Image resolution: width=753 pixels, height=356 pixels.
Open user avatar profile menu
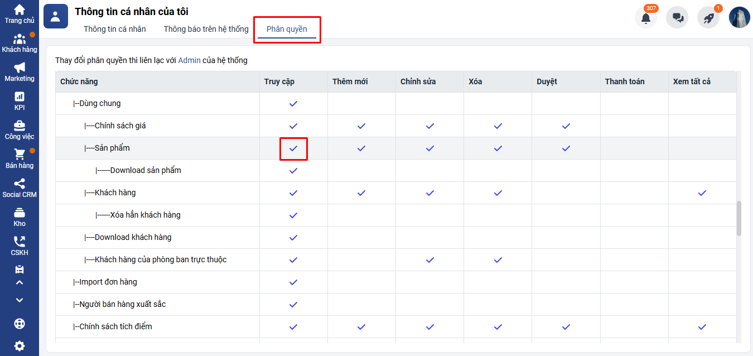pyautogui.click(x=740, y=18)
